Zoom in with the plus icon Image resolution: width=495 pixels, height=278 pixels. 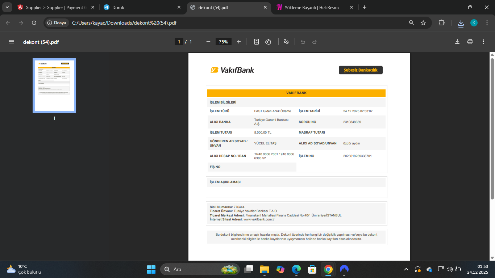[x=239, y=42]
